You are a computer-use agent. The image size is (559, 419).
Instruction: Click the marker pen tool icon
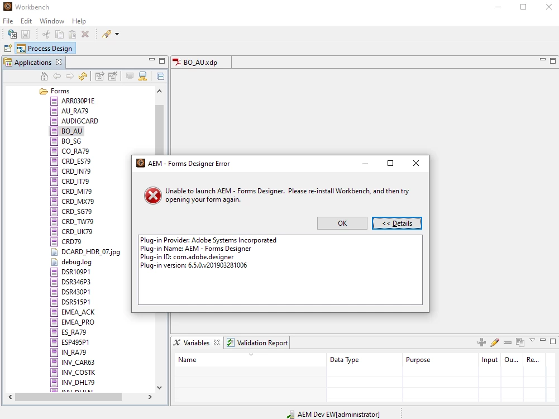tap(107, 34)
